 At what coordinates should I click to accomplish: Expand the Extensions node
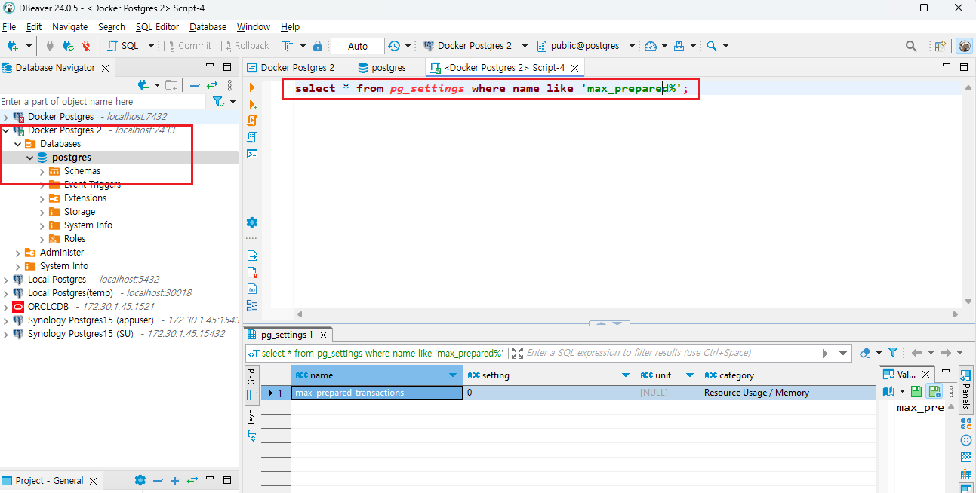[42, 198]
